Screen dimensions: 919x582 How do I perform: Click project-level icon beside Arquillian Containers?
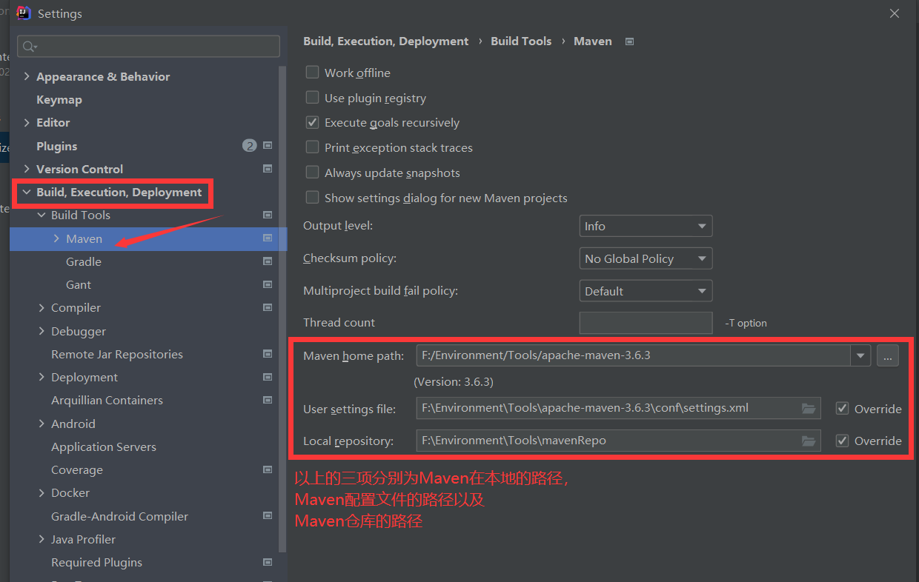(268, 400)
